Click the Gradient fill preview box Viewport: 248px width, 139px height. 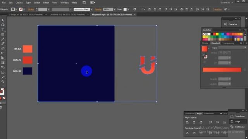[x=205, y=49]
